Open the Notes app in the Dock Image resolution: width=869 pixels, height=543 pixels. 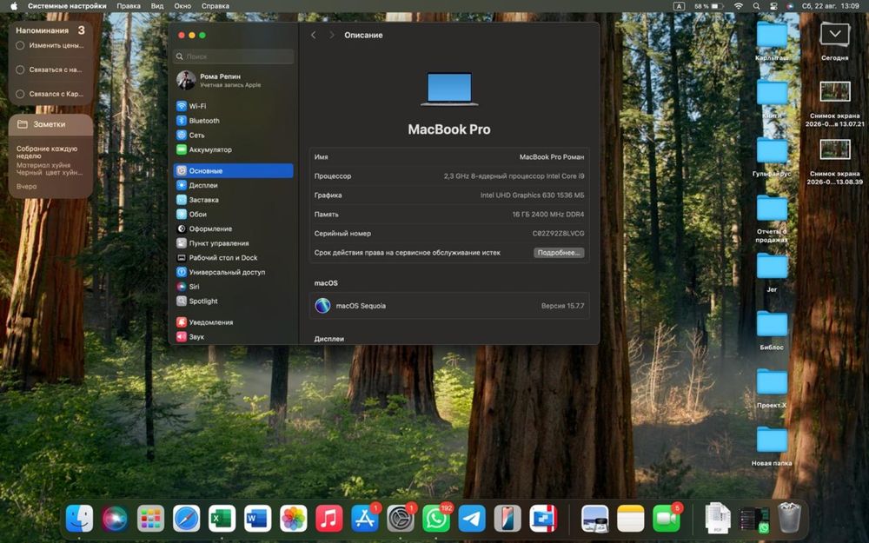point(631,520)
